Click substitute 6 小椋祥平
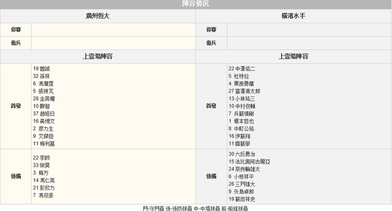Screen dimensions: 392x211 point(241,176)
